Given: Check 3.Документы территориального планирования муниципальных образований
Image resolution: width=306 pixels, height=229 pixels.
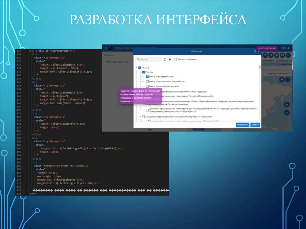Looking at the screenshot, I should [x=143, y=117].
